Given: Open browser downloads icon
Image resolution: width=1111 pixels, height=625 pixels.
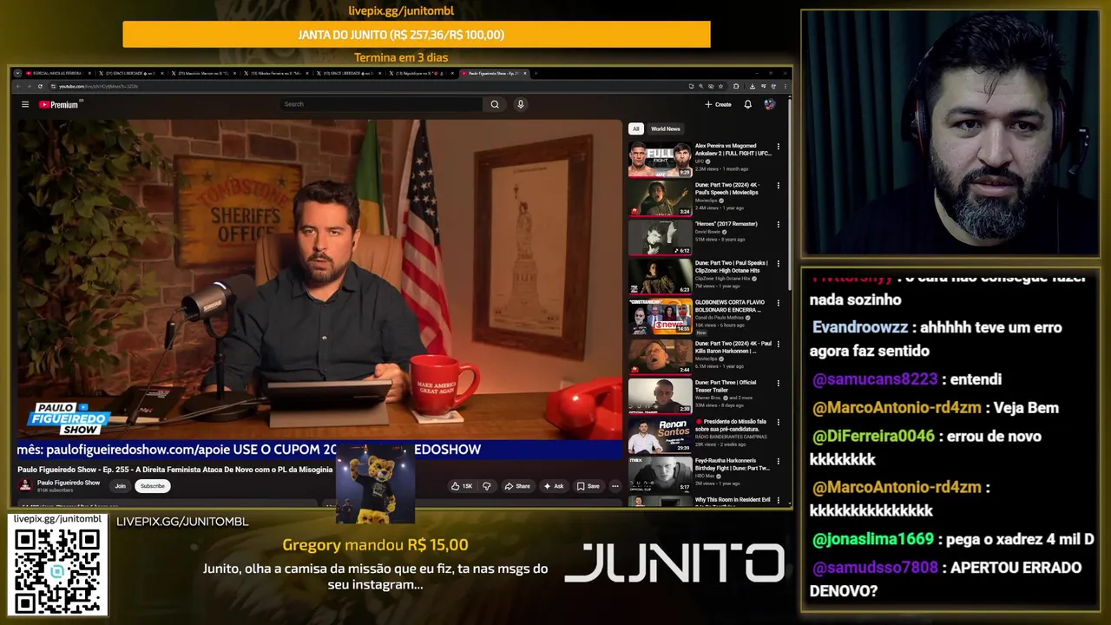Looking at the screenshot, I should (x=752, y=86).
